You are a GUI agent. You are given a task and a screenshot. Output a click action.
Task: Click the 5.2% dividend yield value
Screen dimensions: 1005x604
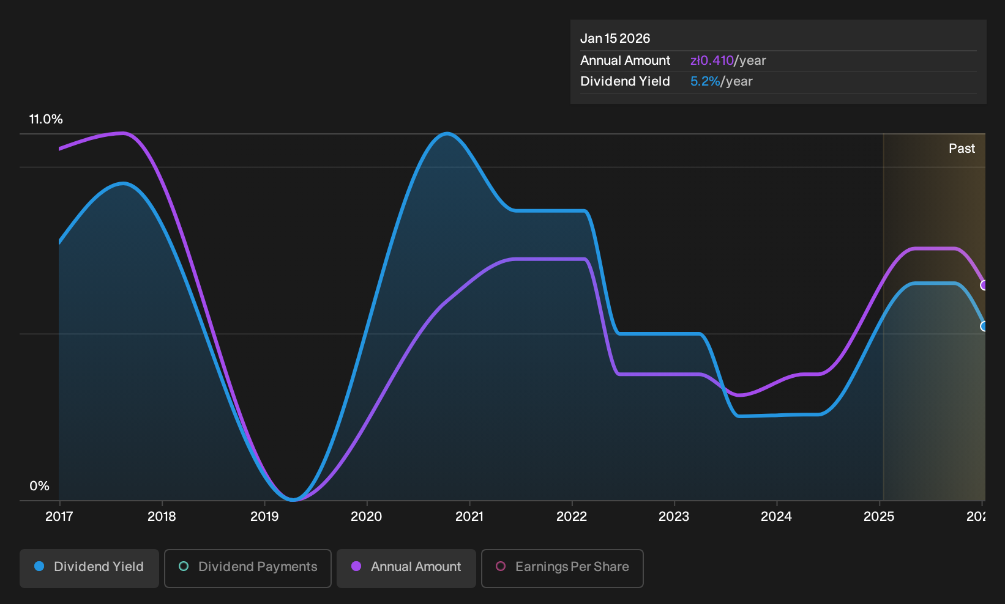click(x=705, y=81)
